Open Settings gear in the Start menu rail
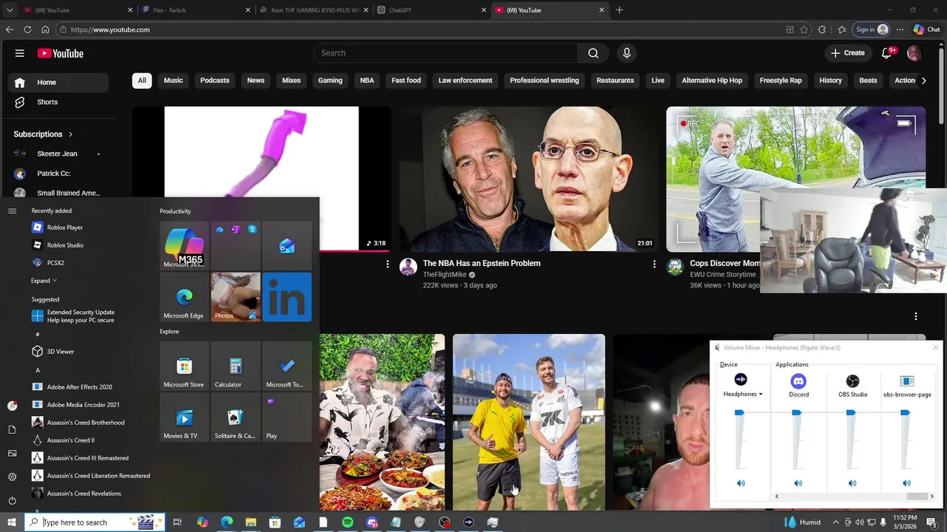The height and width of the screenshot is (532, 947). point(12,477)
